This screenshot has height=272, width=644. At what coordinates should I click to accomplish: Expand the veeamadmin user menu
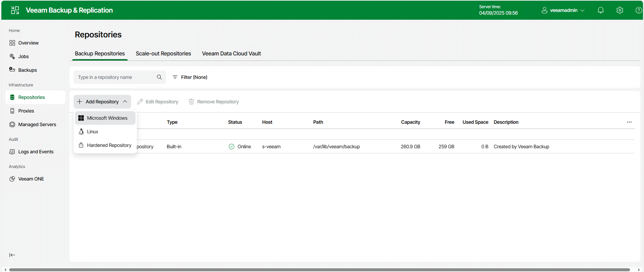(x=563, y=10)
